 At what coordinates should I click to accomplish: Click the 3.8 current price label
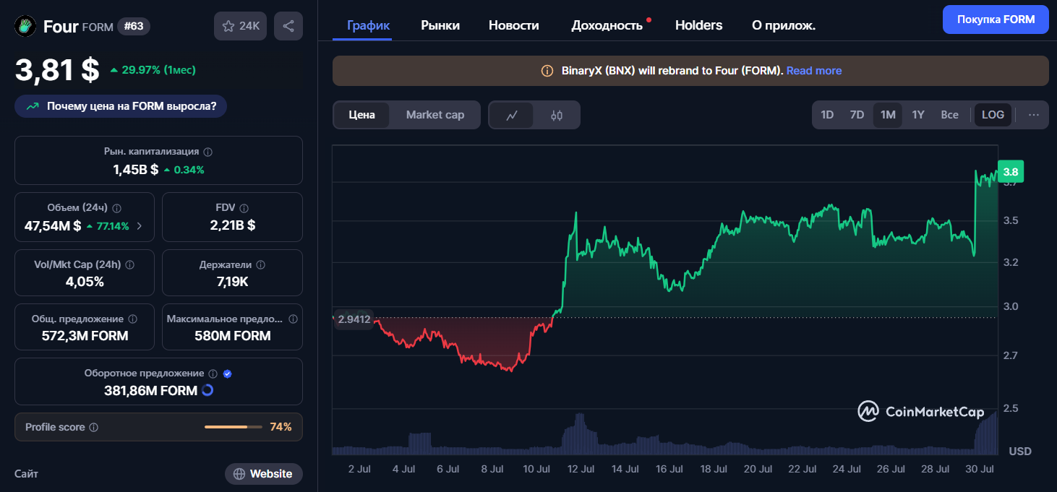(x=1011, y=172)
